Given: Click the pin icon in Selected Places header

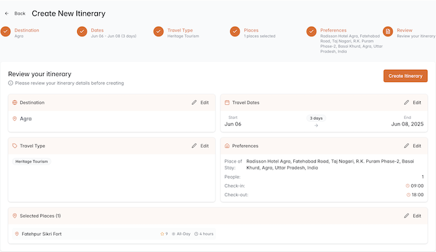Looking at the screenshot, I should [15, 216].
